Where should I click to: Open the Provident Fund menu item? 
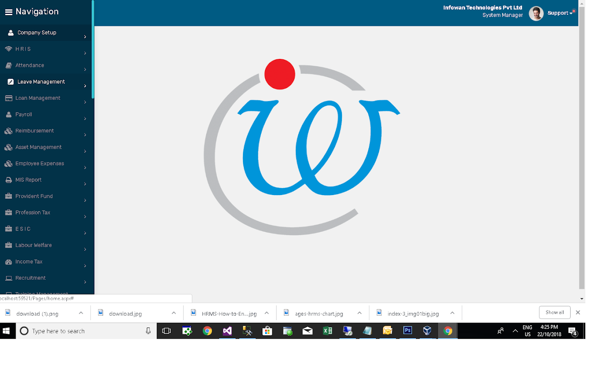(46, 196)
